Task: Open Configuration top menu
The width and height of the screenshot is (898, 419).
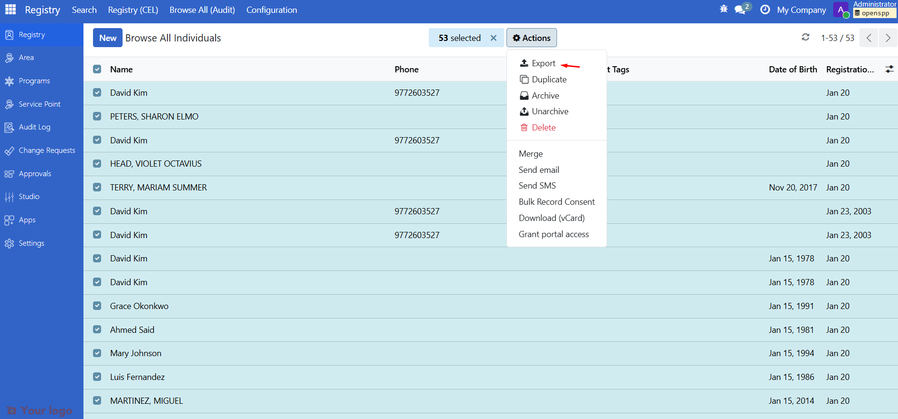Action: [271, 10]
